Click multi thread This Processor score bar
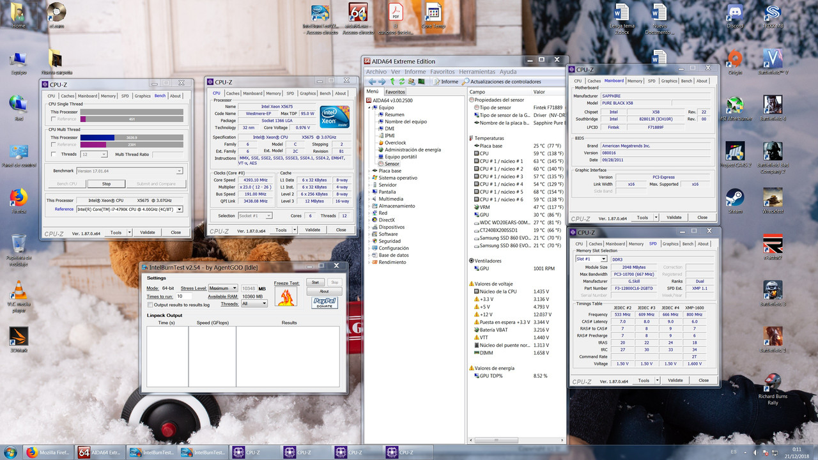The width and height of the screenshot is (818, 460). point(132,137)
